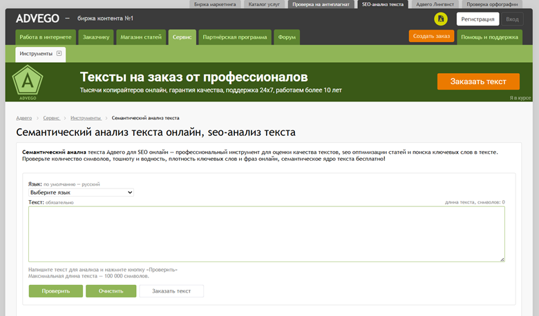539x316 pixels.
Task: Click the Заказать текст button under the form
Action: tap(171, 291)
